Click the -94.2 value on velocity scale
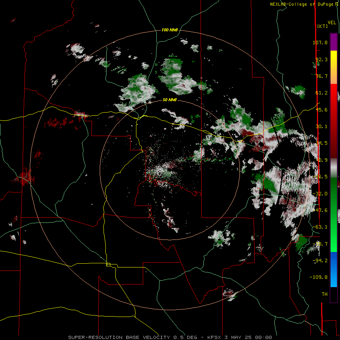Image resolution: width=340 pixels, height=340 pixels. pyautogui.click(x=320, y=260)
